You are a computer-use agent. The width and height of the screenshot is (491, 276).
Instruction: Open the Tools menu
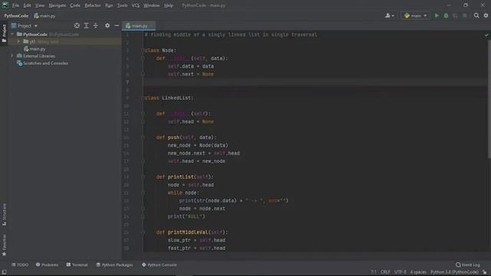tap(123, 5)
